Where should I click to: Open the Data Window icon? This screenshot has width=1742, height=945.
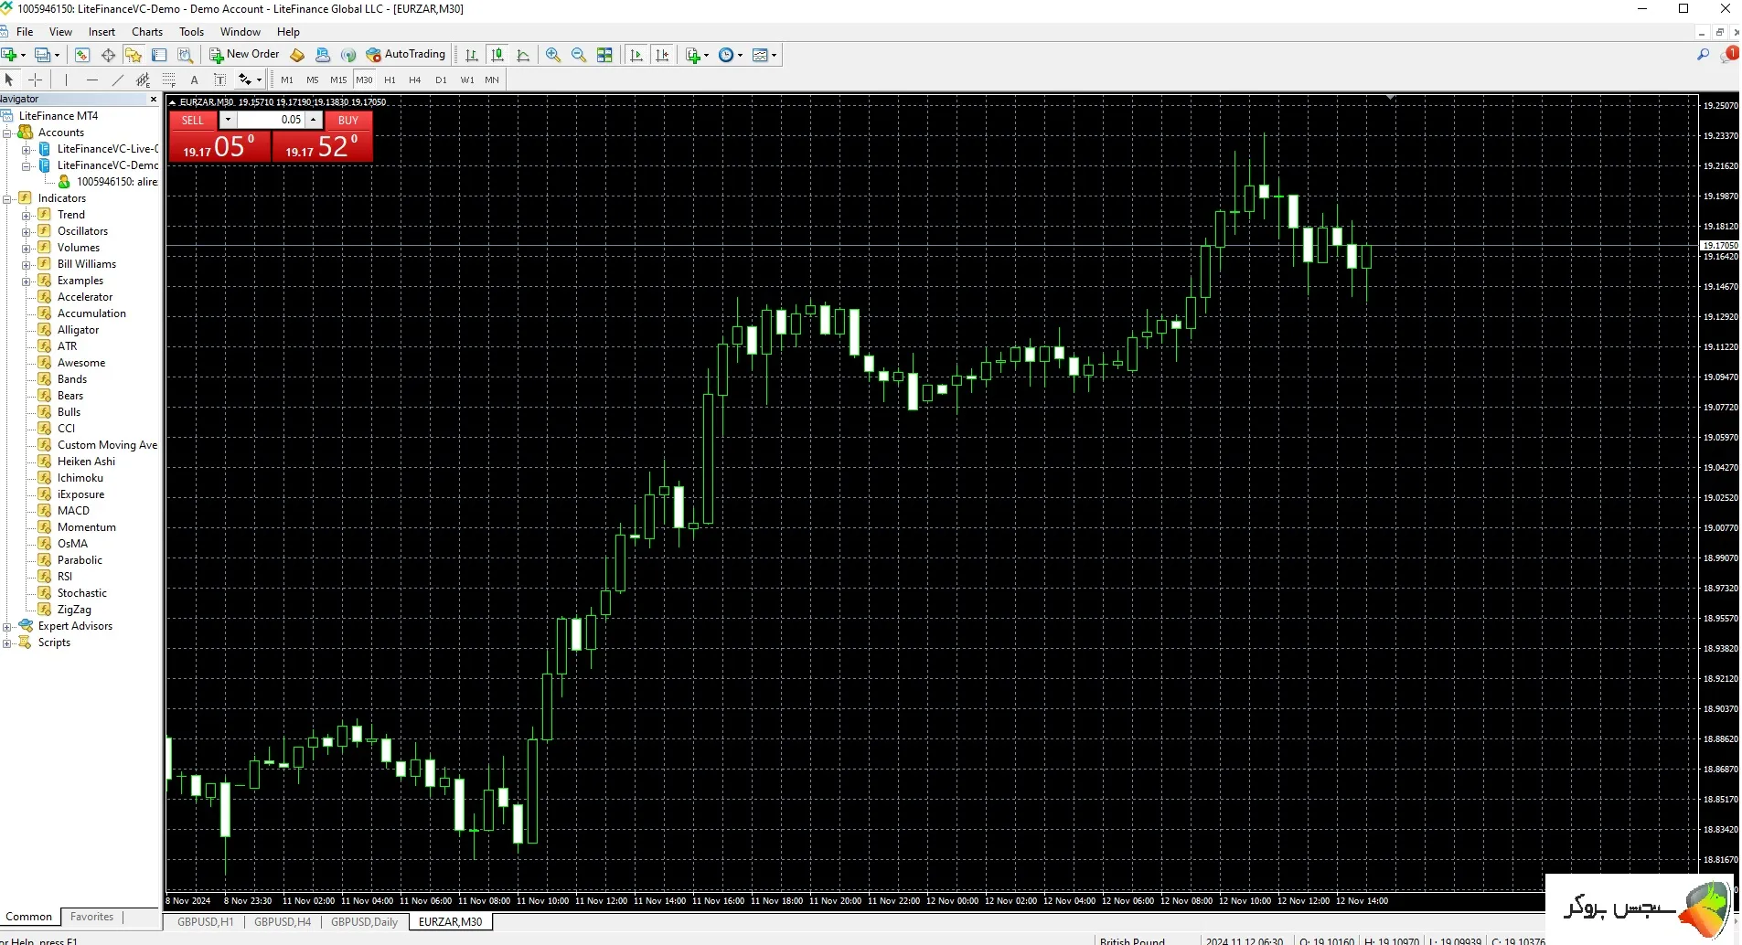(108, 55)
